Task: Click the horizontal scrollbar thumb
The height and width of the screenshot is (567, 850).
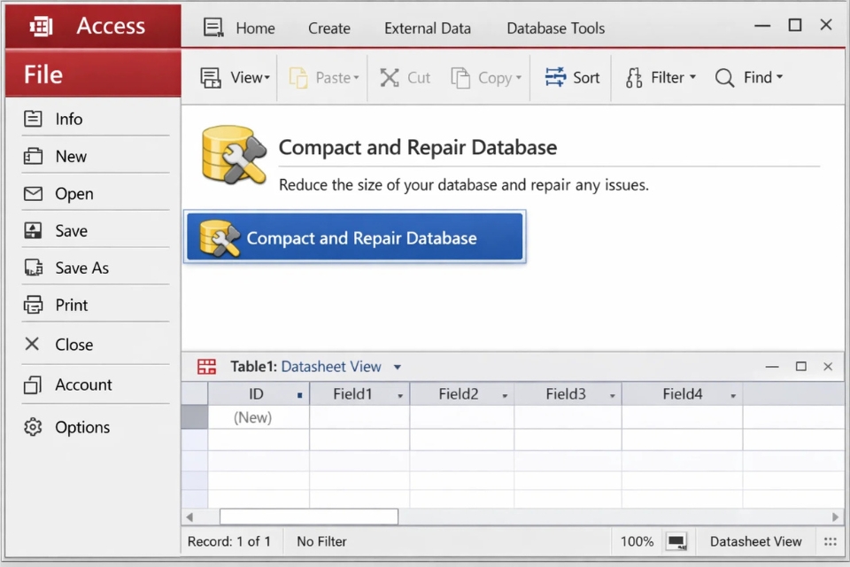Action: pos(308,517)
